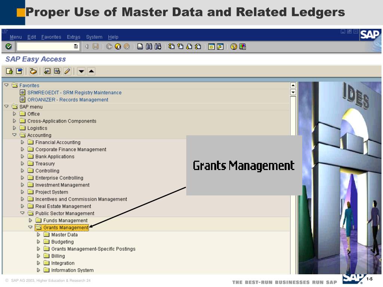Click the Create New Session icon
Screen dimensions: 383x287
coord(211,47)
